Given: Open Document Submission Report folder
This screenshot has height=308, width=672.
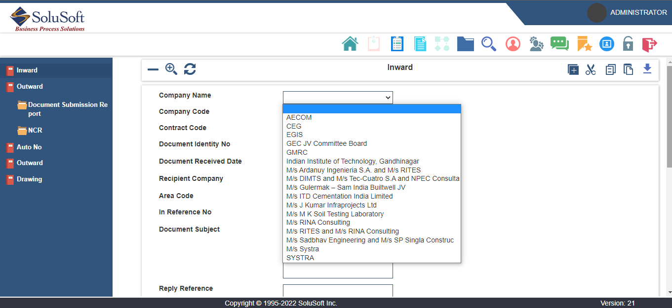Looking at the screenshot, I should point(62,109).
